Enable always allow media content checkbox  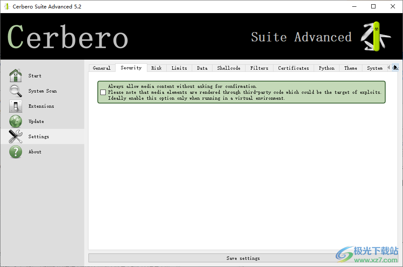click(103, 93)
